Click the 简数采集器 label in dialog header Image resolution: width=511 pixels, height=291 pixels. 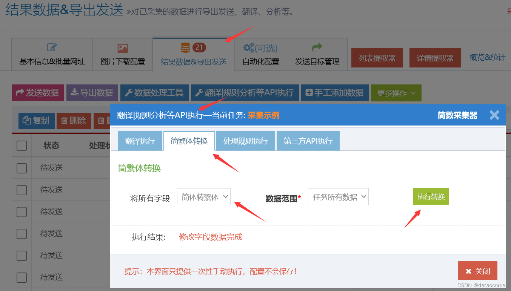pos(457,115)
